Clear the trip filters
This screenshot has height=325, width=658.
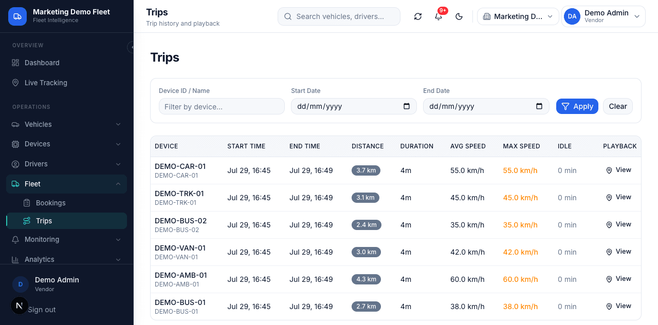pos(618,106)
